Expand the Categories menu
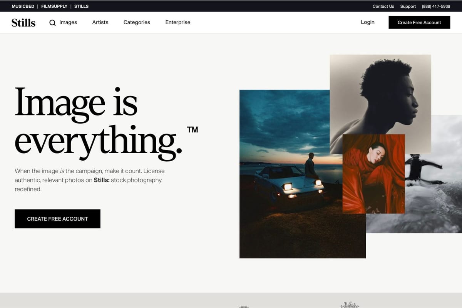Screen dimensions: 462x308 pyautogui.click(x=137, y=22)
